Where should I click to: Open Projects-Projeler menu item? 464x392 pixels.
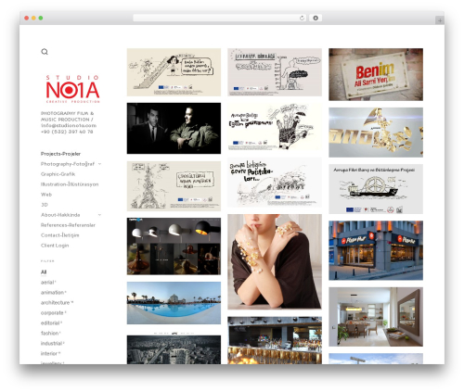pos(60,154)
